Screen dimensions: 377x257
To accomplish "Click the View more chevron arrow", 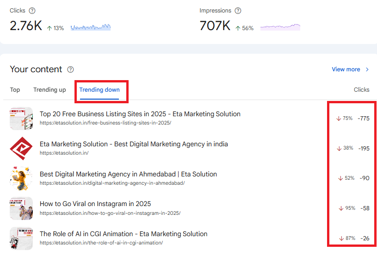I will (x=367, y=69).
